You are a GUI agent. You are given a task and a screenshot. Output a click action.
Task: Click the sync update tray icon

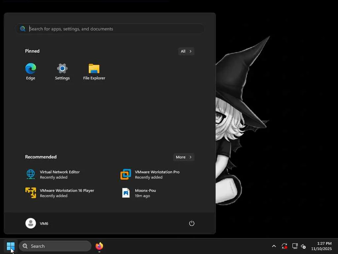[284, 246]
